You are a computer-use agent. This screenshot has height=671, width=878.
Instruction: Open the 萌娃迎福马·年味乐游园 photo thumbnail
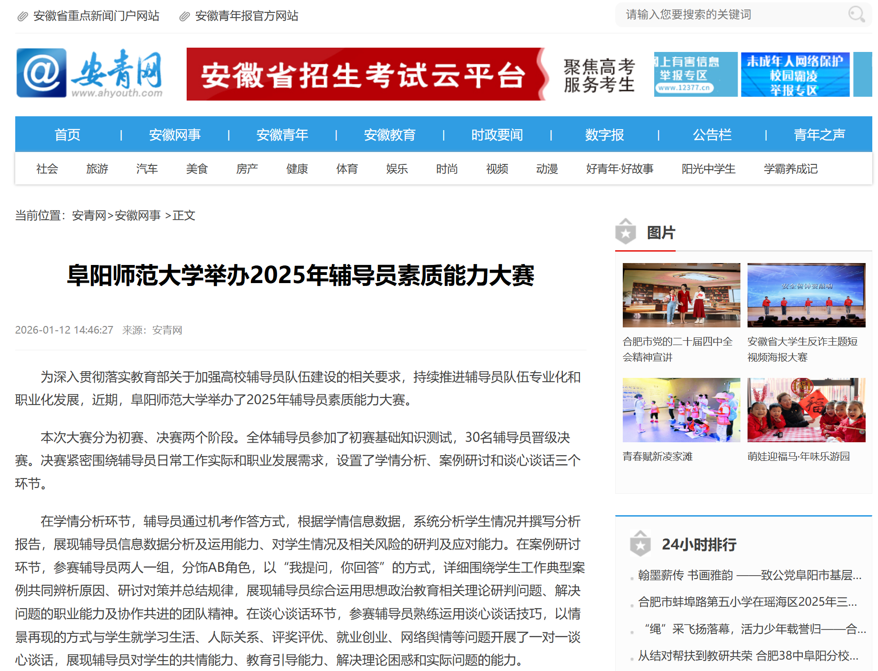click(806, 410)
